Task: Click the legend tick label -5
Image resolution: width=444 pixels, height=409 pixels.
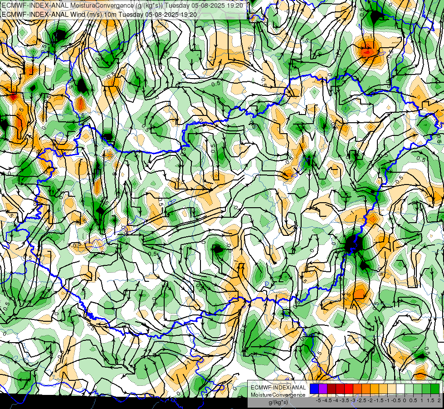Action: pos(318,400)
